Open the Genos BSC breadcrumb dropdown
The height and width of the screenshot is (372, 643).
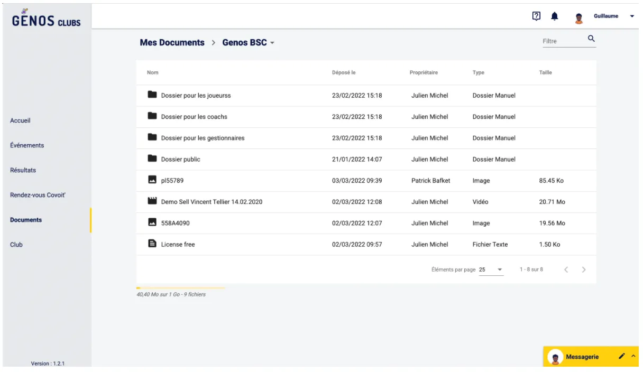272,43
